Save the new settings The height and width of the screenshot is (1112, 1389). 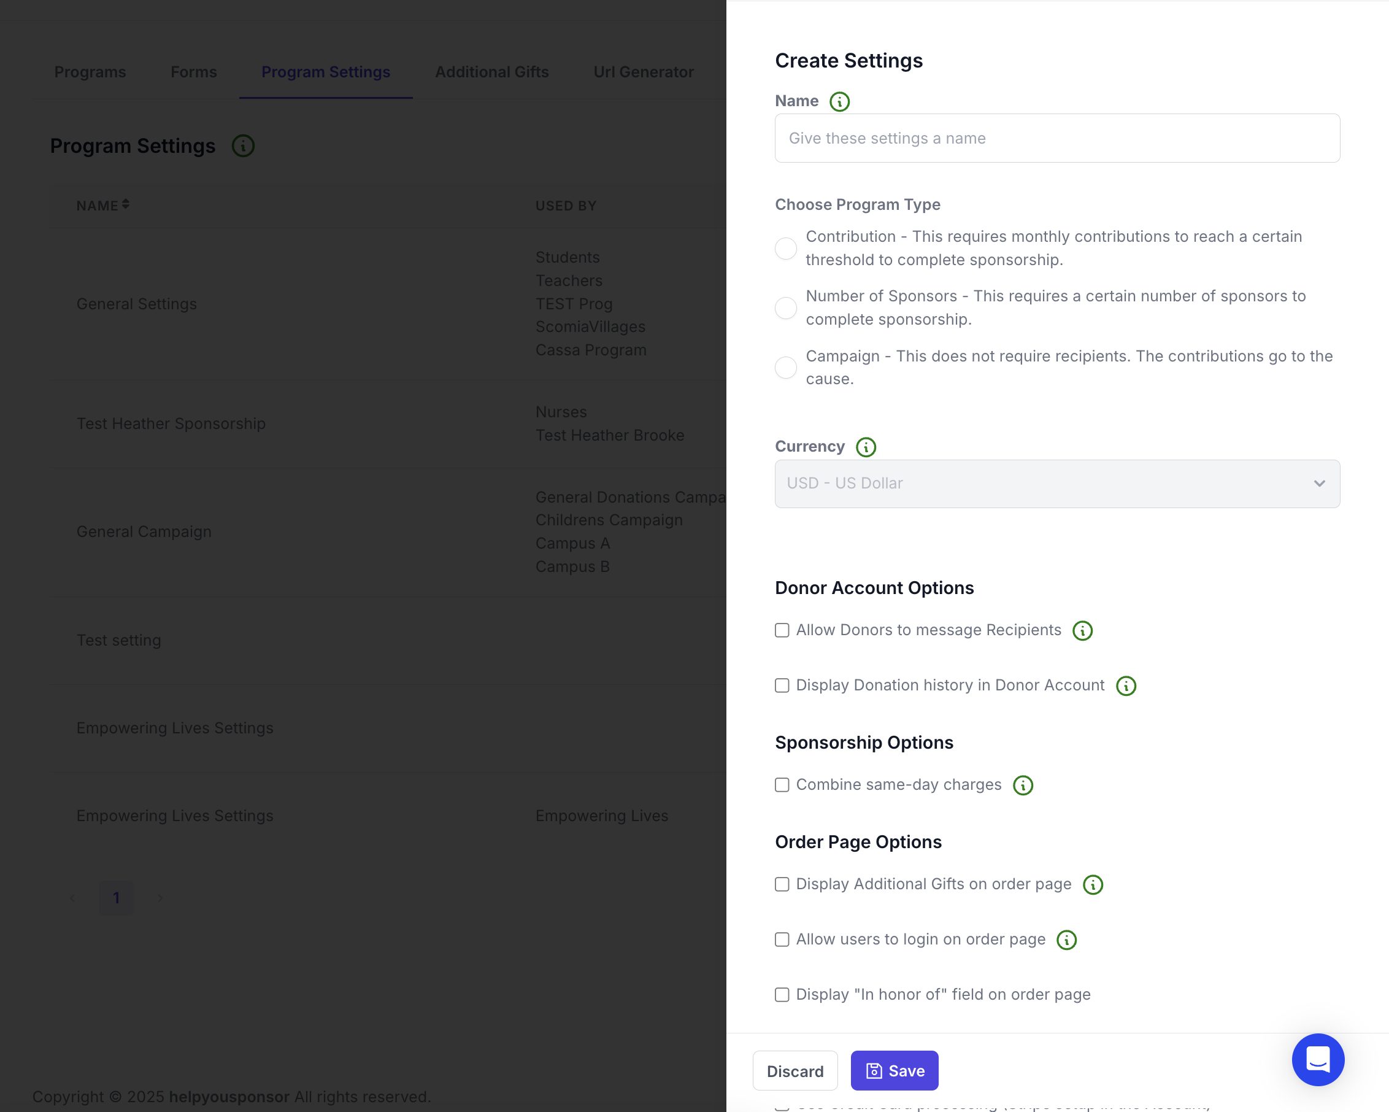(893, 1071)
